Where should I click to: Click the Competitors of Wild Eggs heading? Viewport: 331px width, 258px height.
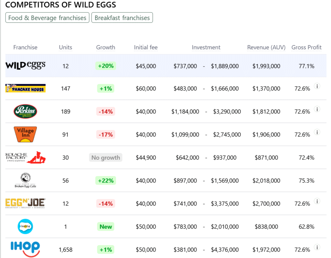[60, 5]
